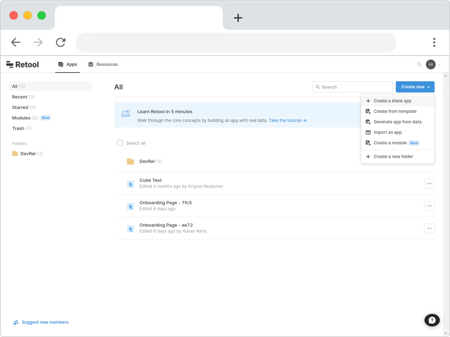Open the help question mark bubble
Image resolution: width=450 pixels, height=337 pixels.
click(432, 320)
